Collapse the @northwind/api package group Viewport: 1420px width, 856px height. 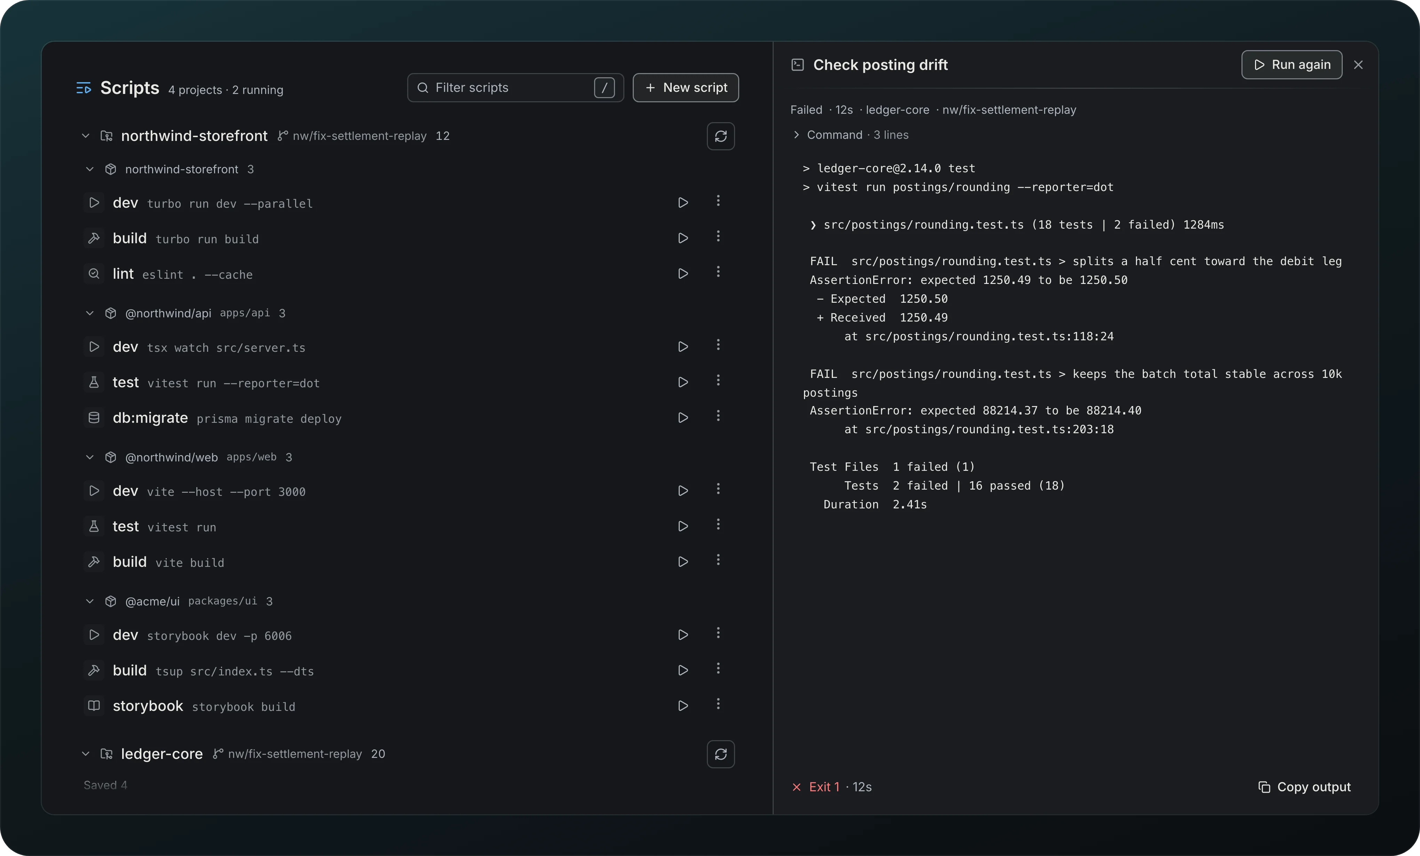click(x=90, y=314)
